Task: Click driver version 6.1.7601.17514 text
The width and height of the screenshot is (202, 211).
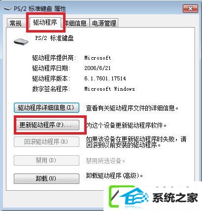Action: 105,78
